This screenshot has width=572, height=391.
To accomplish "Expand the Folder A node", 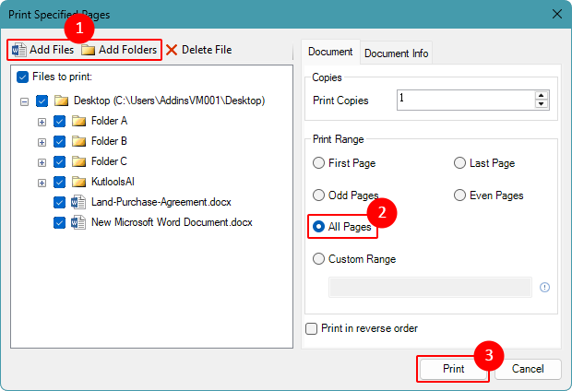I will coord(42,122).
